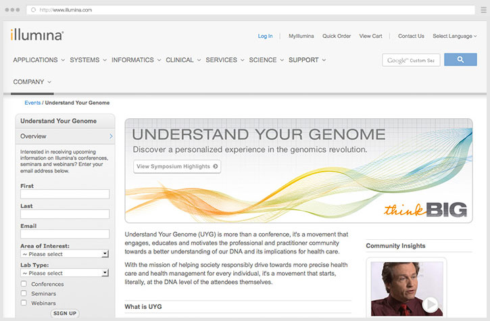Open the Area of Interest dropdown

[64, 254]
